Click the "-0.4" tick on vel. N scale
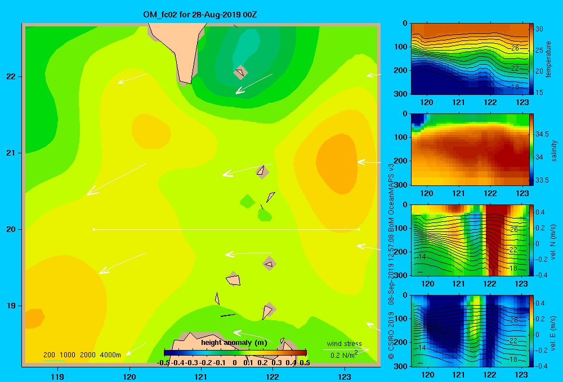Viewport: 563px width, 382px height. 542,275
